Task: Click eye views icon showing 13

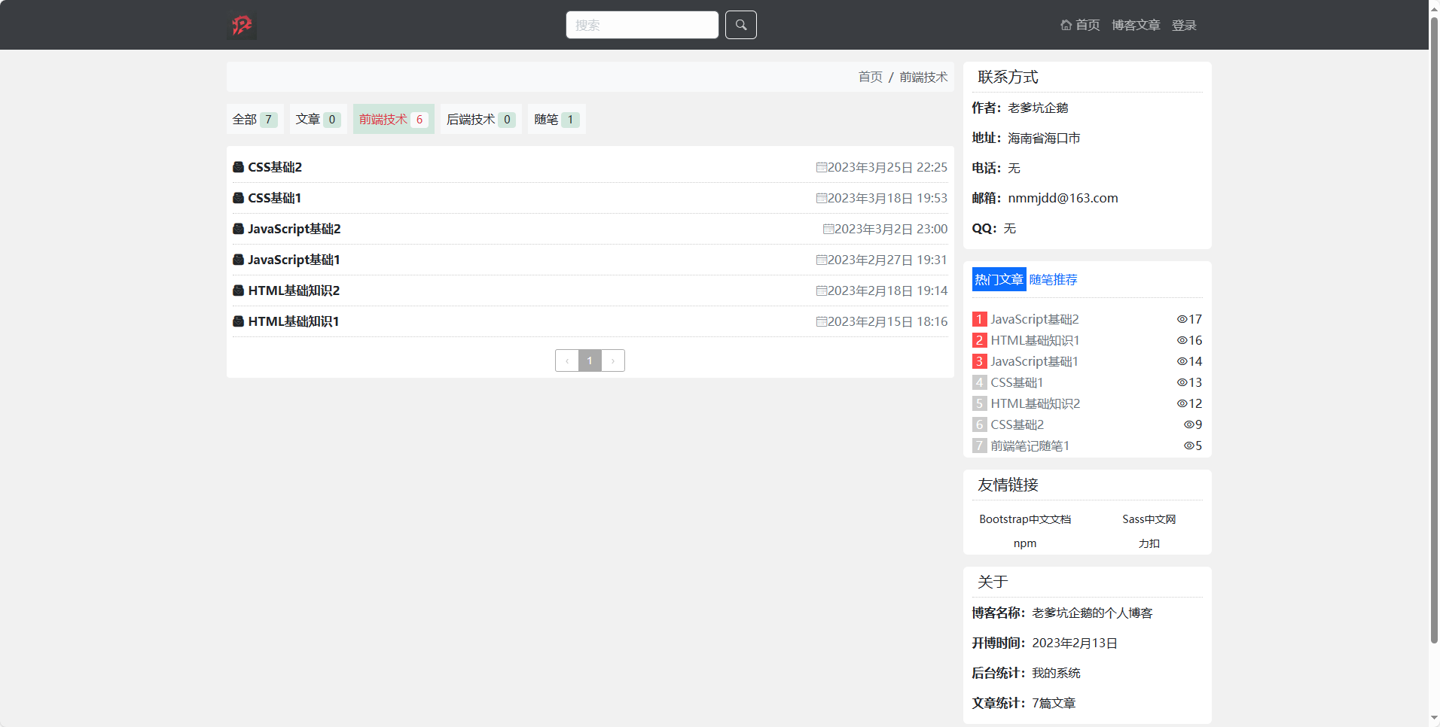Action: (1182, 382)
